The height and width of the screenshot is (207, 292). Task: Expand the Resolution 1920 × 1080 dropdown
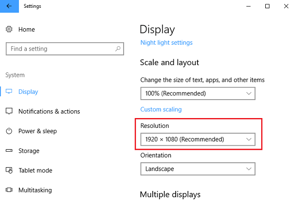[x=198, y=139]
